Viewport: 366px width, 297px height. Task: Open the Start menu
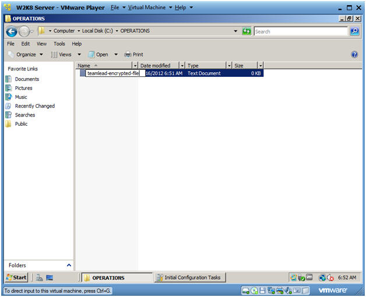pyautogui.click(x=16, y=277)
